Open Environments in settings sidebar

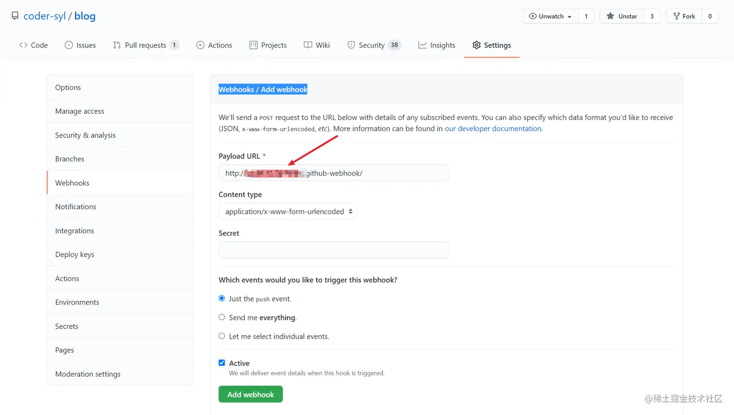click(120, 302)
